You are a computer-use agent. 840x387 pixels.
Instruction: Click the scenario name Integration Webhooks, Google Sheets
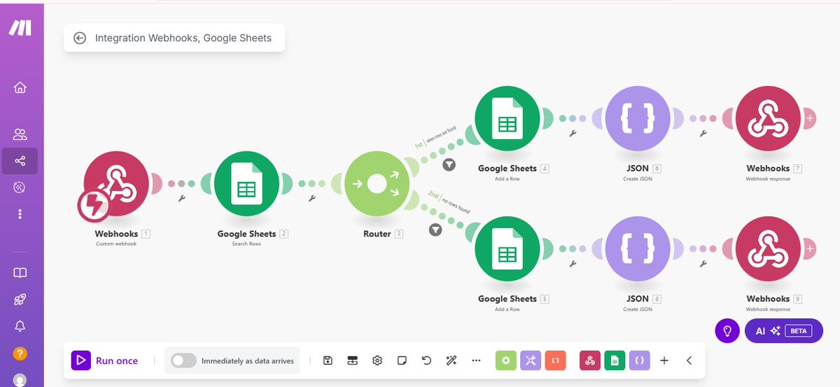click(x=183, y=38)
